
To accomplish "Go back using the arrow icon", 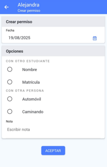I will [6, 7].
